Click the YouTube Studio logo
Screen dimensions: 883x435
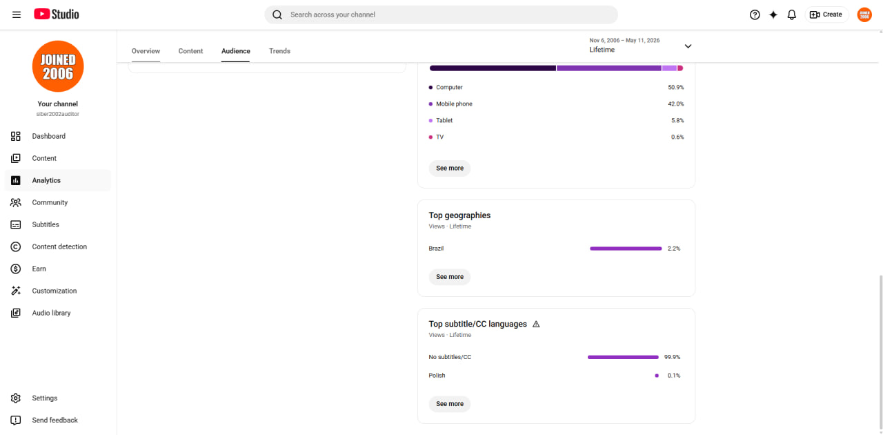[x=57, y=14]
